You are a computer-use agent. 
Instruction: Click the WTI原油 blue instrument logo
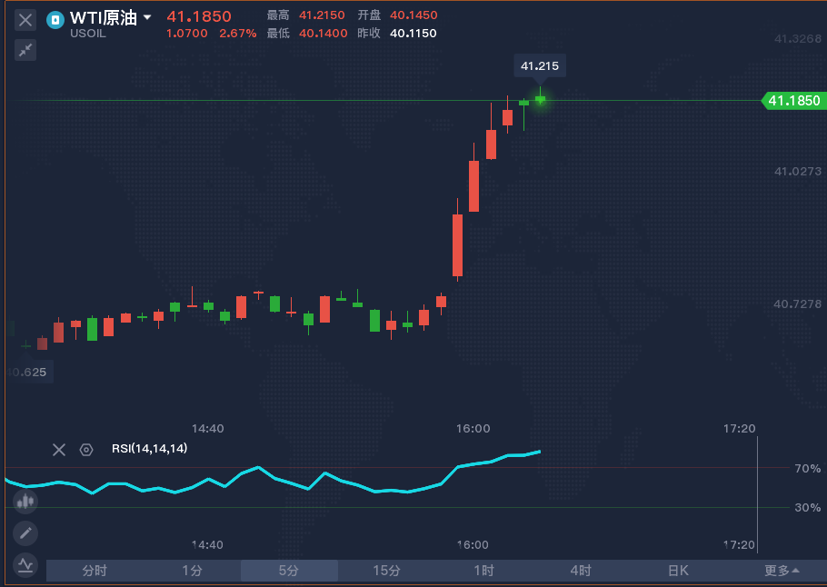pyautogui.click(x=56, y=17)
